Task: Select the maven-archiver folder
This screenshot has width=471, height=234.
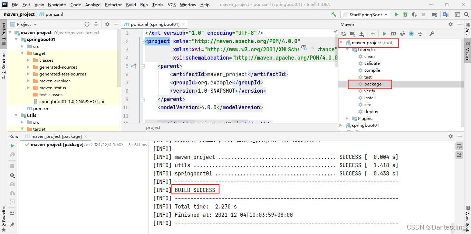Action: [55, 81]
